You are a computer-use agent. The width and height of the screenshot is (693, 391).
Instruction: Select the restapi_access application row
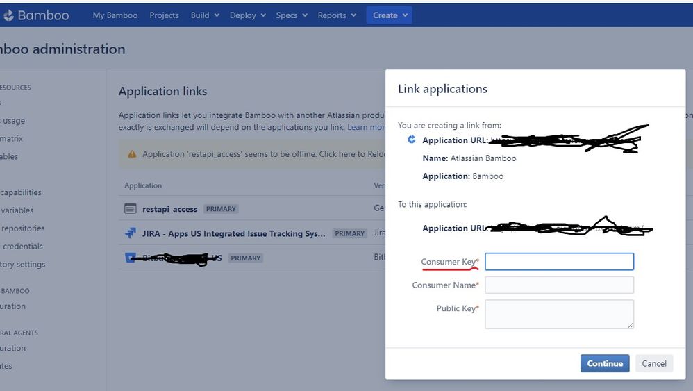[x=252, y=208]
